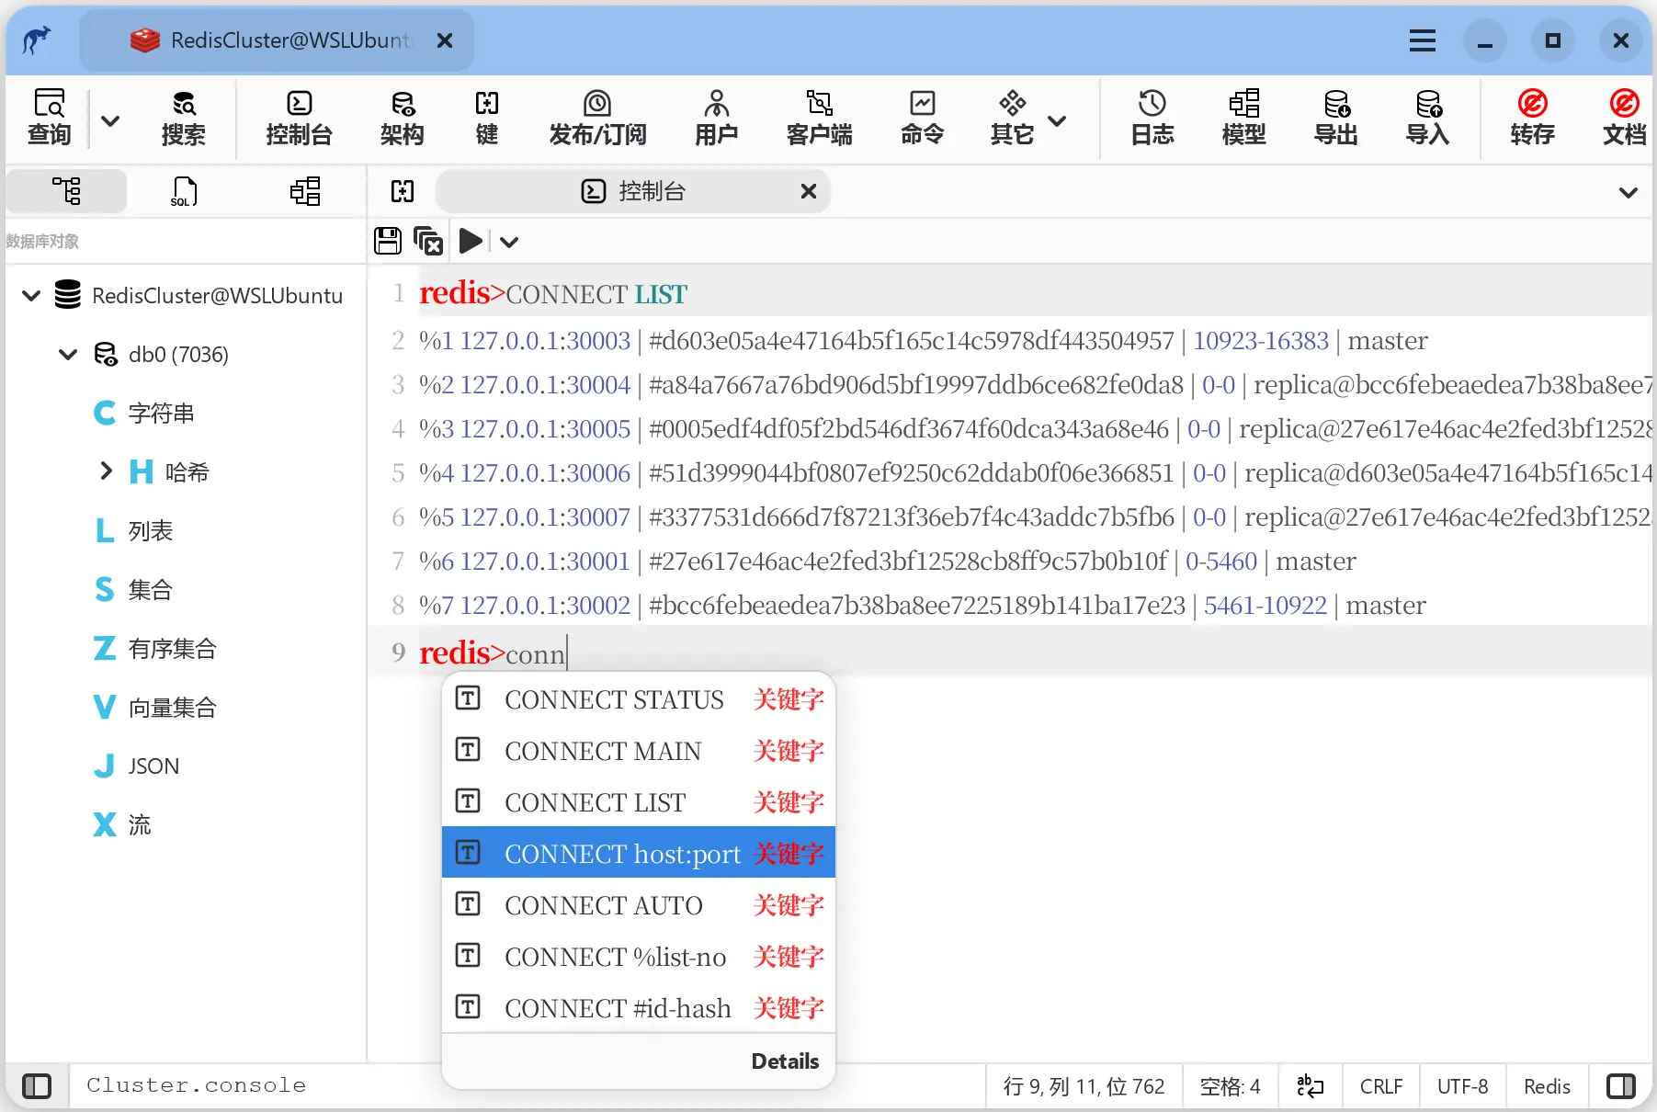
Task: Select the 集合 set type
Action: click(133, 590)
